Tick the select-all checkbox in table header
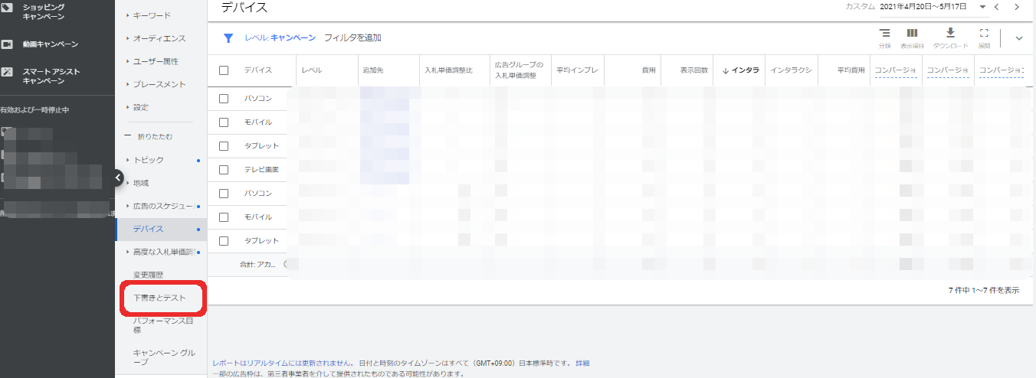 [224, 70]
